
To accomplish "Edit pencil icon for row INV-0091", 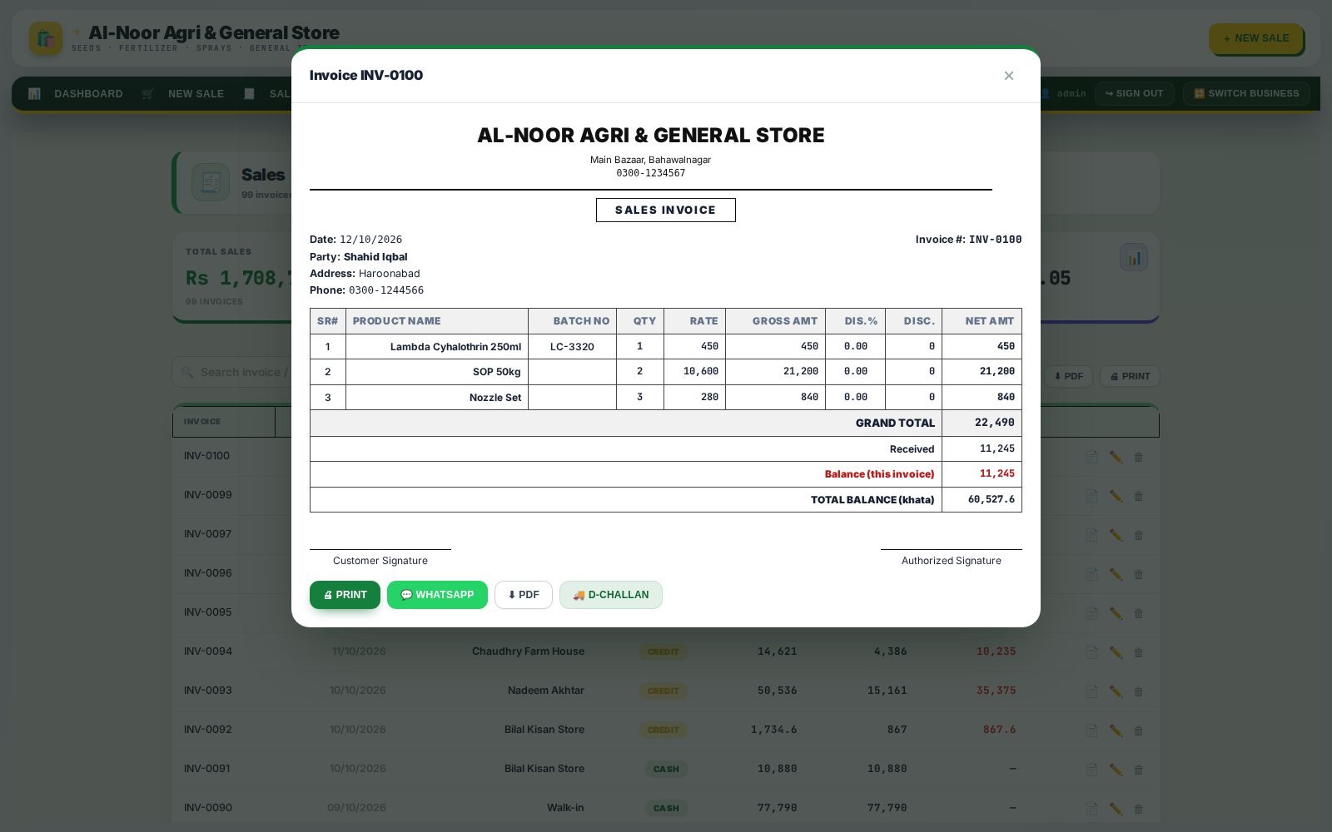I will (1116, 770).
